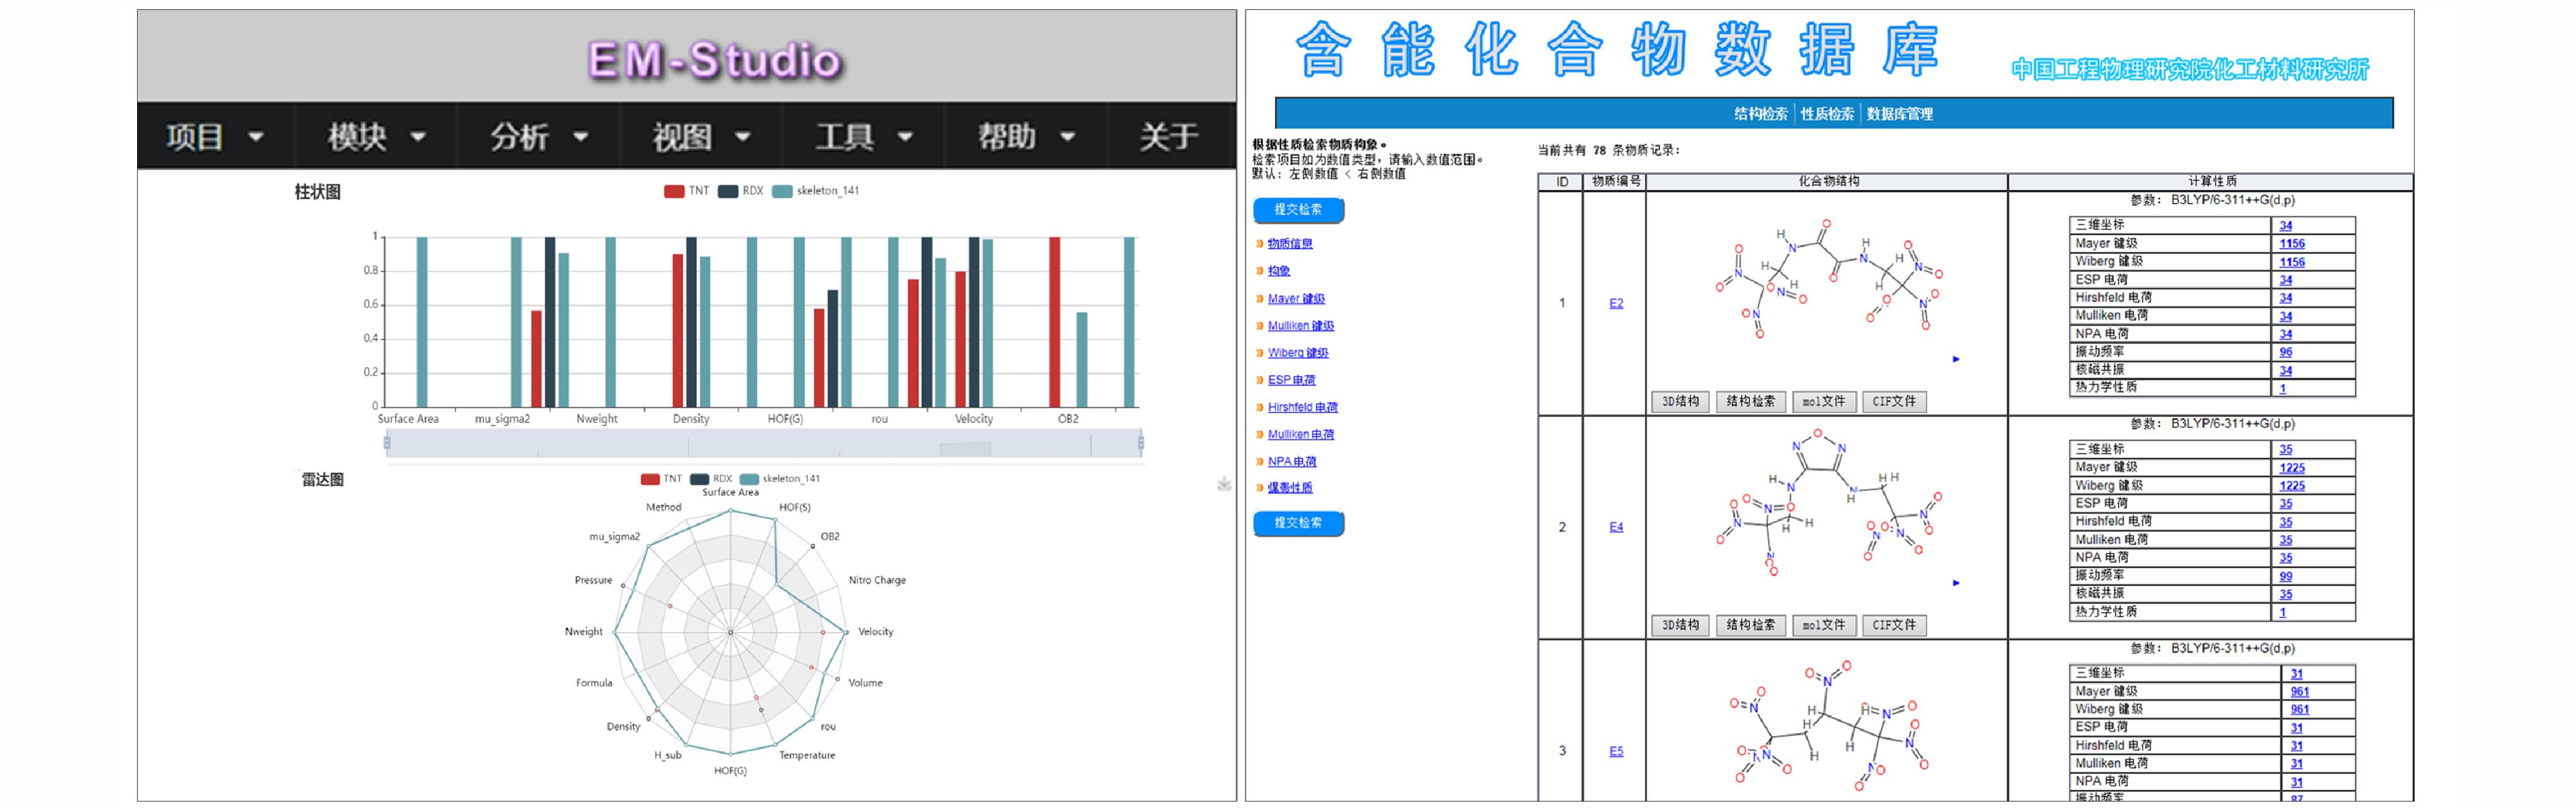Expand the 帮助 menu dropdown arrow

point(1067,137)
